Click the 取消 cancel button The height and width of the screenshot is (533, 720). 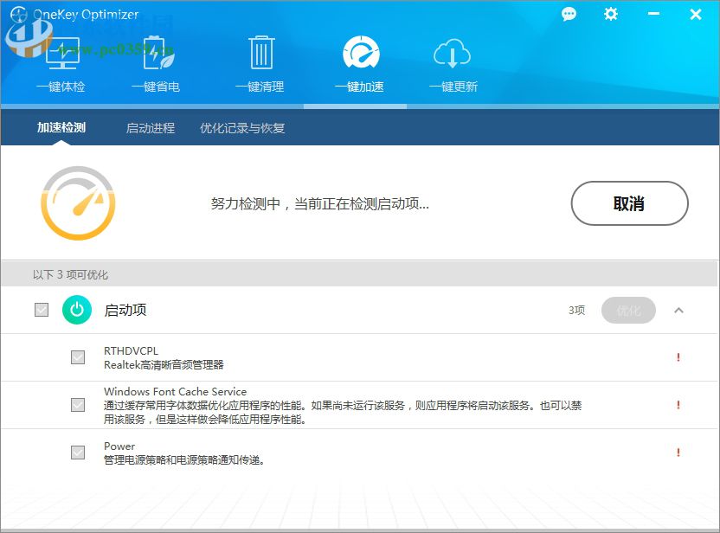tap(630, 204)
